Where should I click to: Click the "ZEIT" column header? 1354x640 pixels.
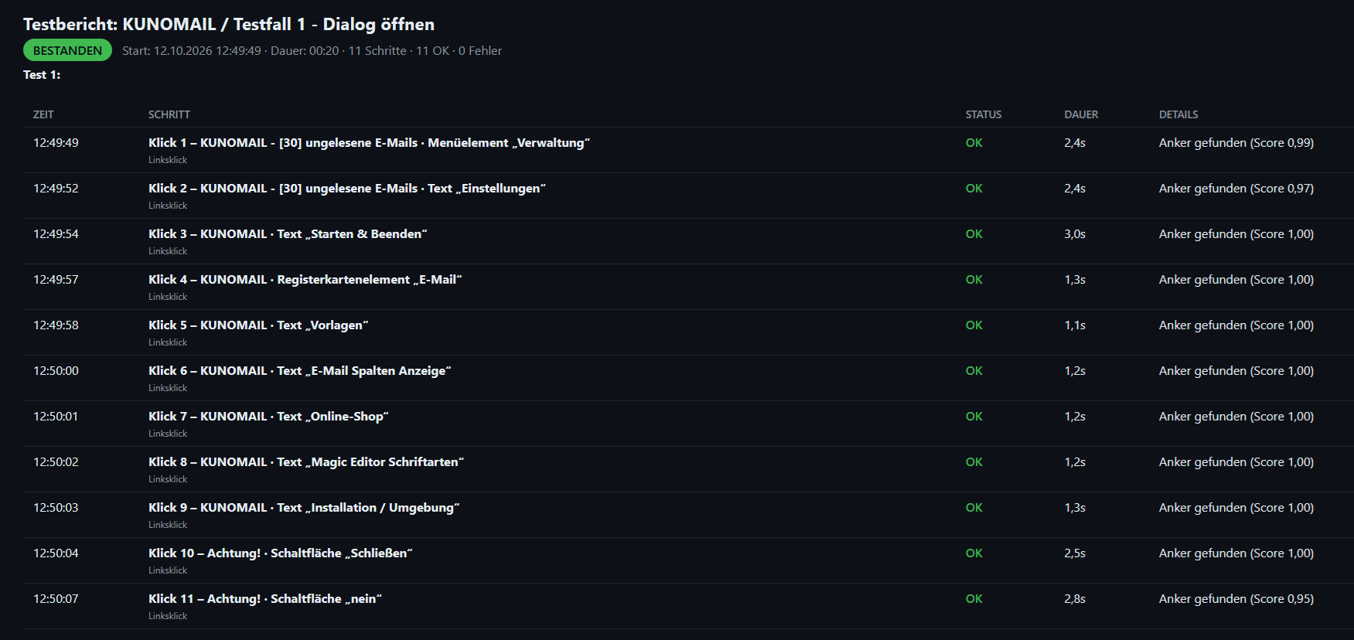coord(43,114)
